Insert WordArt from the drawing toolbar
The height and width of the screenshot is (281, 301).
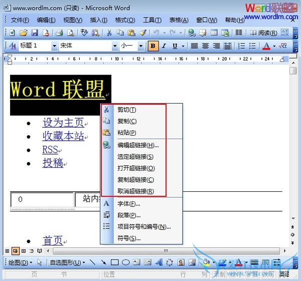159,262
